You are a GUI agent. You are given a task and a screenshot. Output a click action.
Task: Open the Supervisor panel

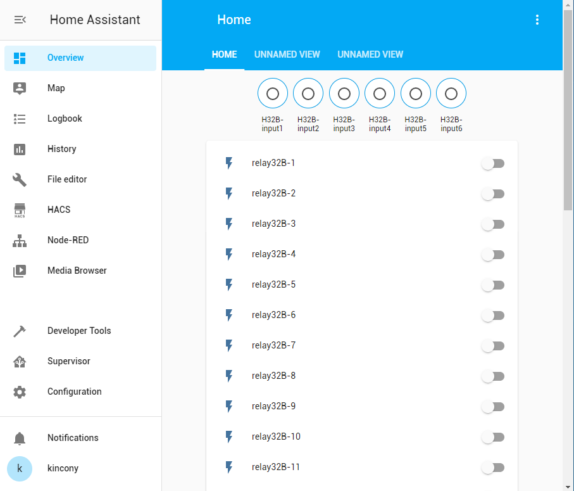tap(68, 361)
